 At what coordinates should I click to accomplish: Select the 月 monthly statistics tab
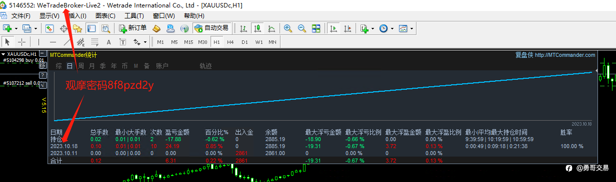91,66
